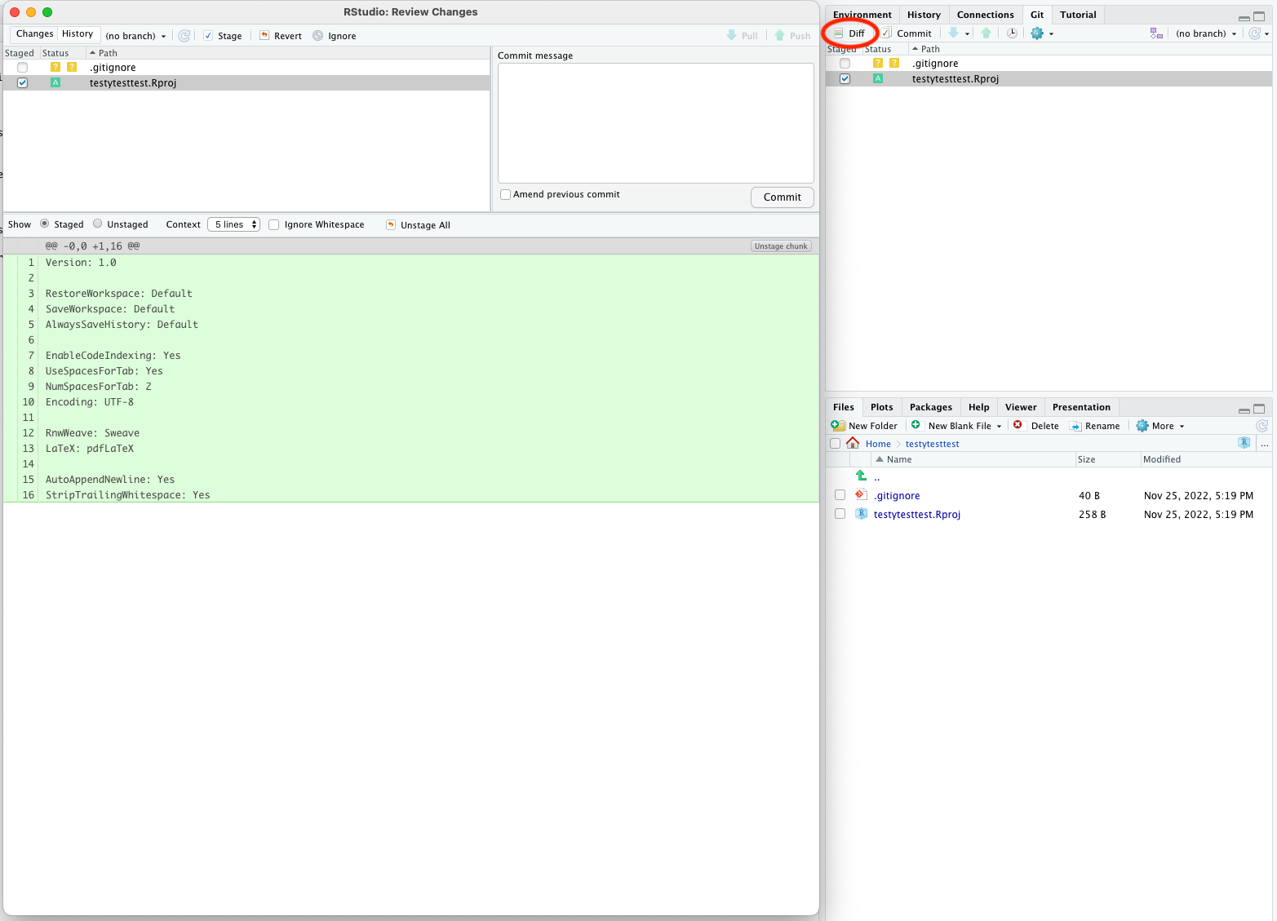The height and width of the screenshot is (921, 1277).
Task: Click the Revert icon in Review Changes toolbar
Action: point(264,36)
